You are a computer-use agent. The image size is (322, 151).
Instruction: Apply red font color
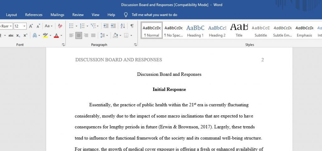click(56, 35)
